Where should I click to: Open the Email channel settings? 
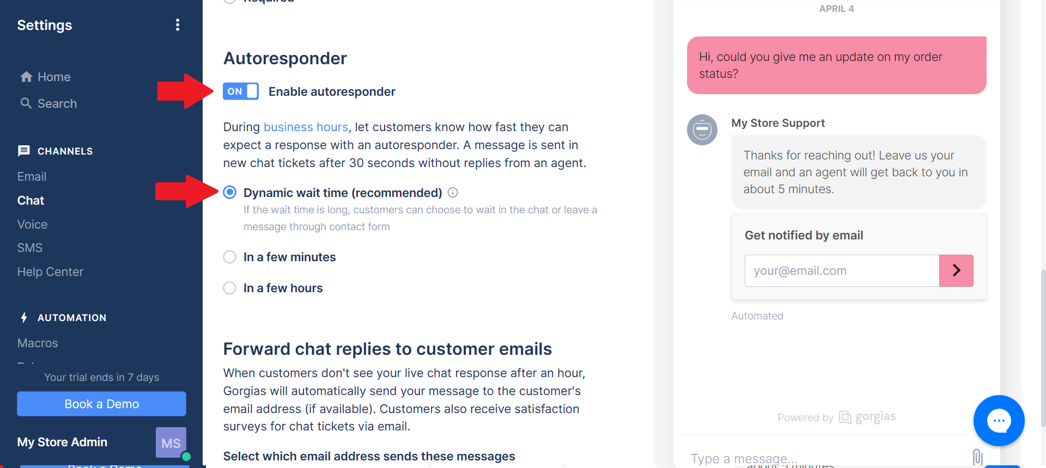[x=32, y=176]
